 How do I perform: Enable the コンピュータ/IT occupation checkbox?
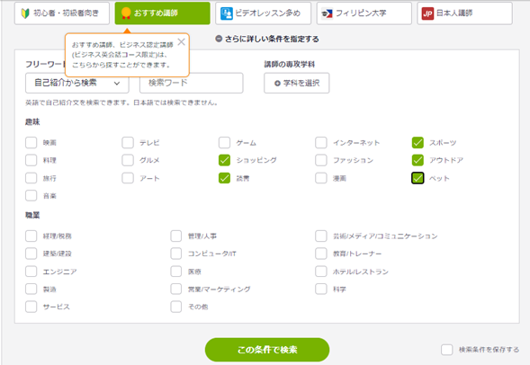pos(176,254)
